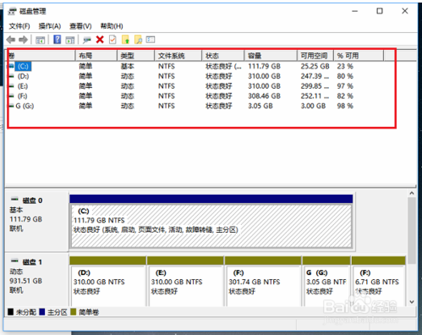Close the Disk Management window
Screen dimensions: 422x335
point(405,11)
